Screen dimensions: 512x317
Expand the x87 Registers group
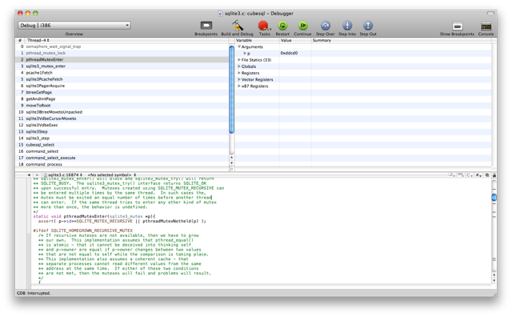[239, 86]
